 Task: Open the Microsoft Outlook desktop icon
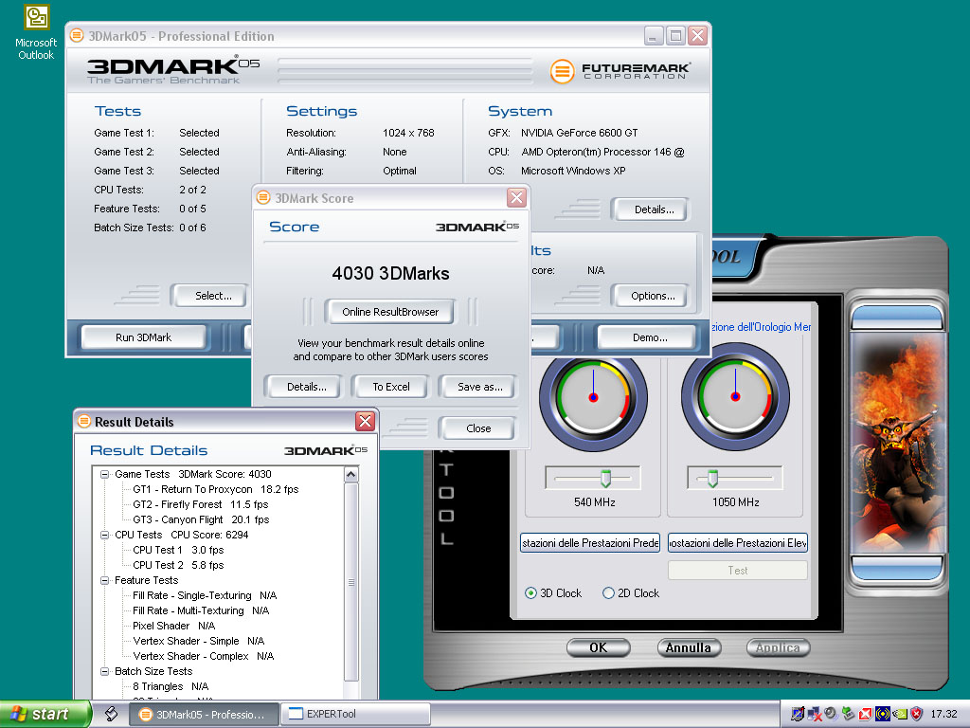point(36,33)
